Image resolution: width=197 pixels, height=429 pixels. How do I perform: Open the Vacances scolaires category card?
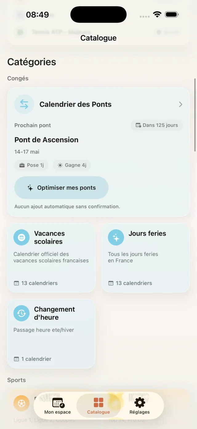click(x=51, y=258)
